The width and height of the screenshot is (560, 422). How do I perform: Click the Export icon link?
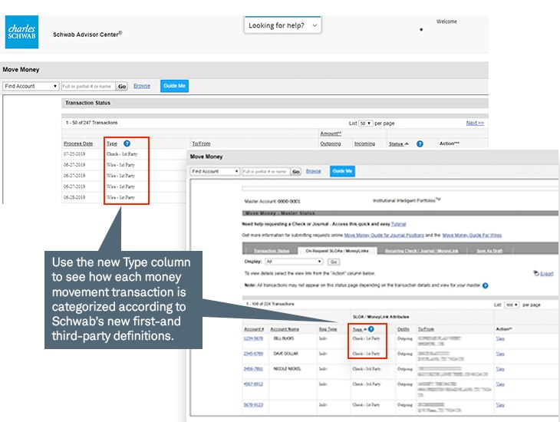(543, 273)
